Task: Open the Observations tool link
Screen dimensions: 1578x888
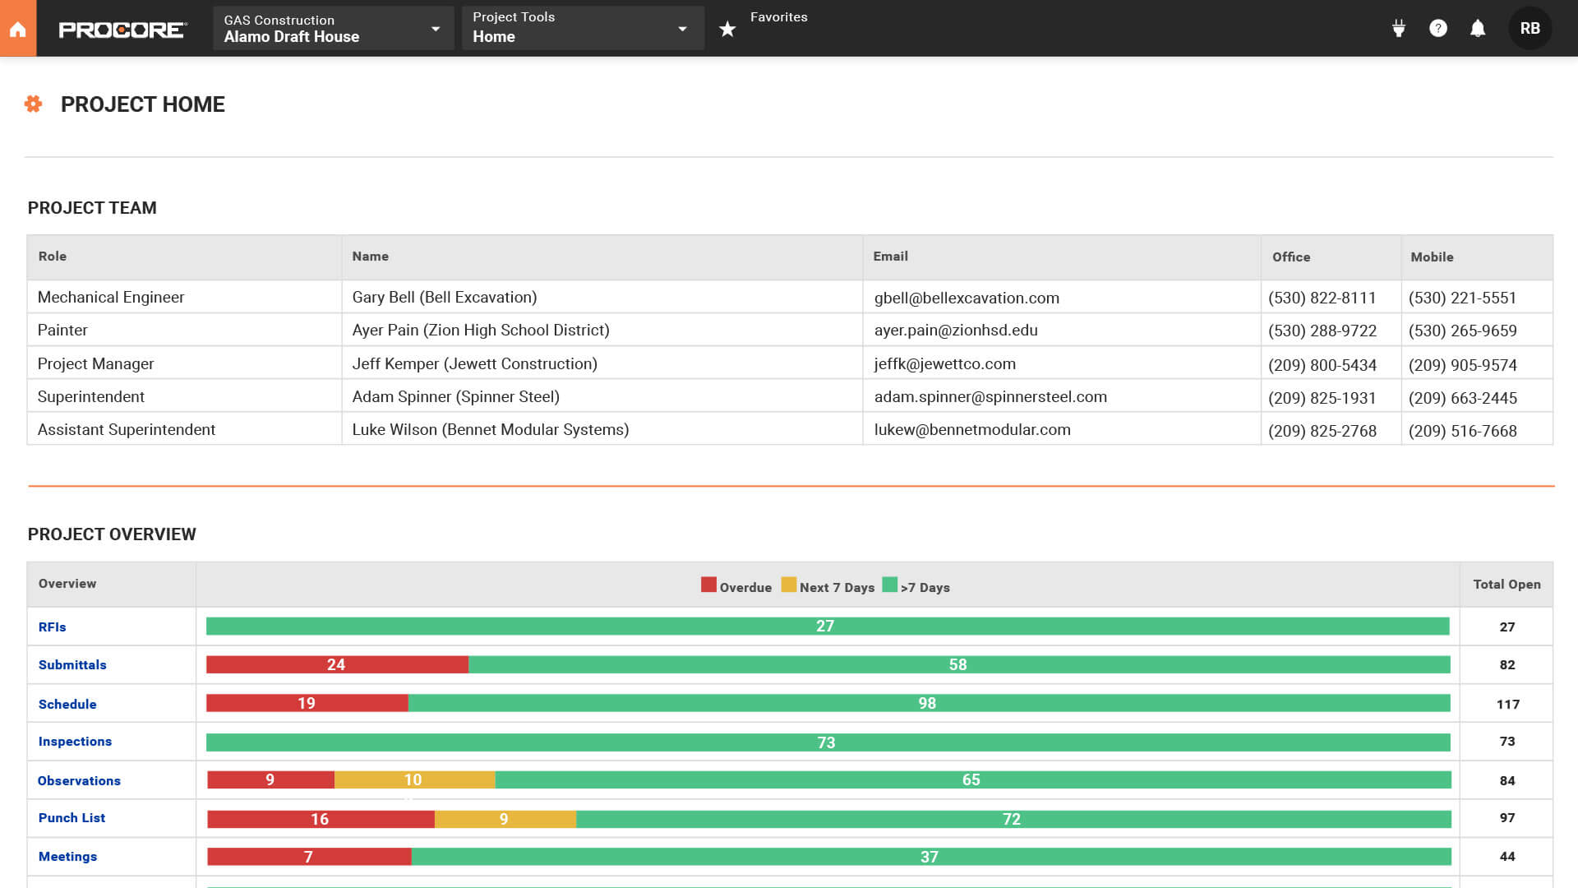Action: [79, 780]
